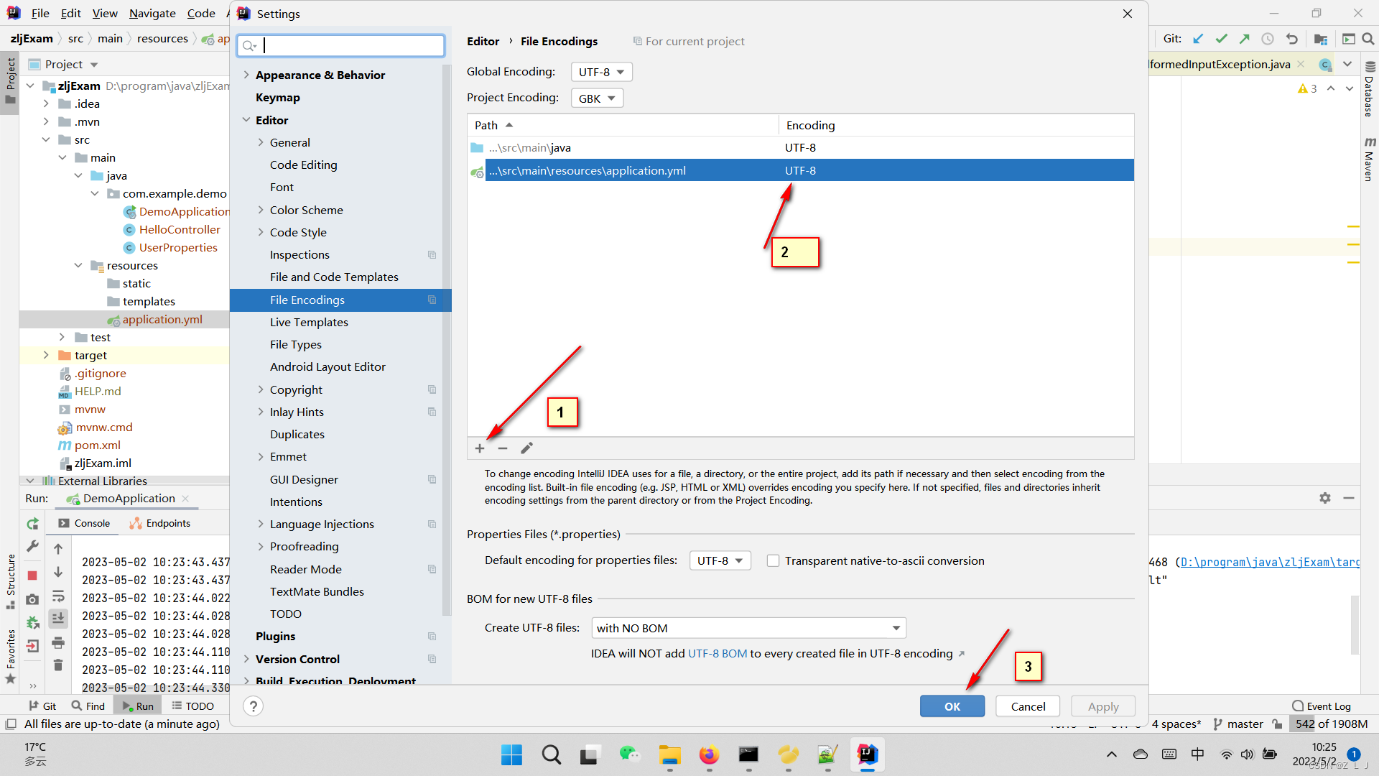Screen dimensions: 1379x776
Task: Expand the Code Style settings node
Action: tap(261, 232)
